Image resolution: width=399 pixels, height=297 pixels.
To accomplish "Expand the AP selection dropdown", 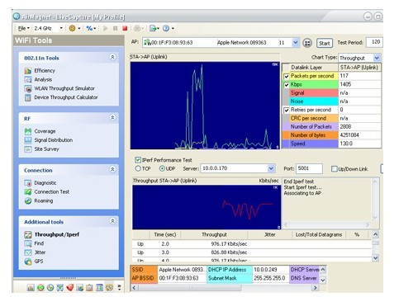I will click(295, 43).
